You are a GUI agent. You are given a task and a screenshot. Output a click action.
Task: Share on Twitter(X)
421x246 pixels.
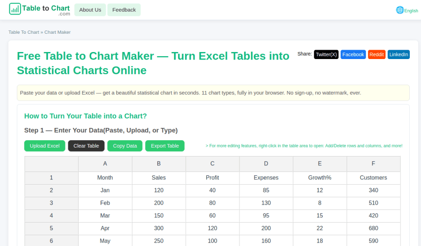coord(326,54)
